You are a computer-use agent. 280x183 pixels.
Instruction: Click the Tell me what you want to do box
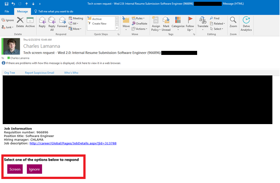pyautogui.click(x=54, y=12)
